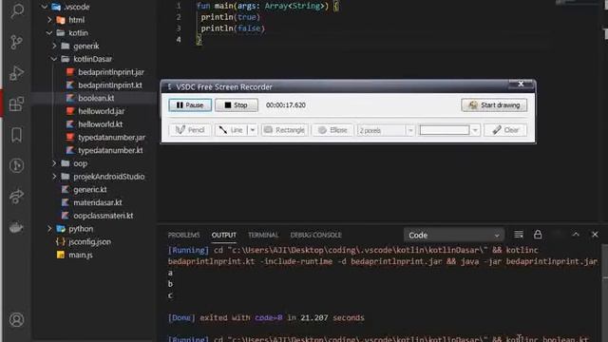Click Clear button in VSDC recorder

(x=505, y=130)
